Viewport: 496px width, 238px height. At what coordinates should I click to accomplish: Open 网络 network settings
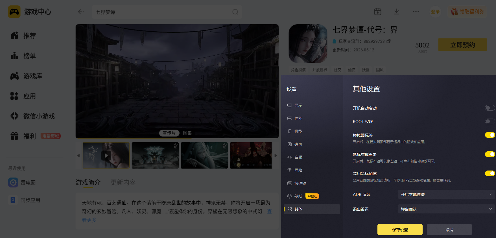[x=312, y=170]
